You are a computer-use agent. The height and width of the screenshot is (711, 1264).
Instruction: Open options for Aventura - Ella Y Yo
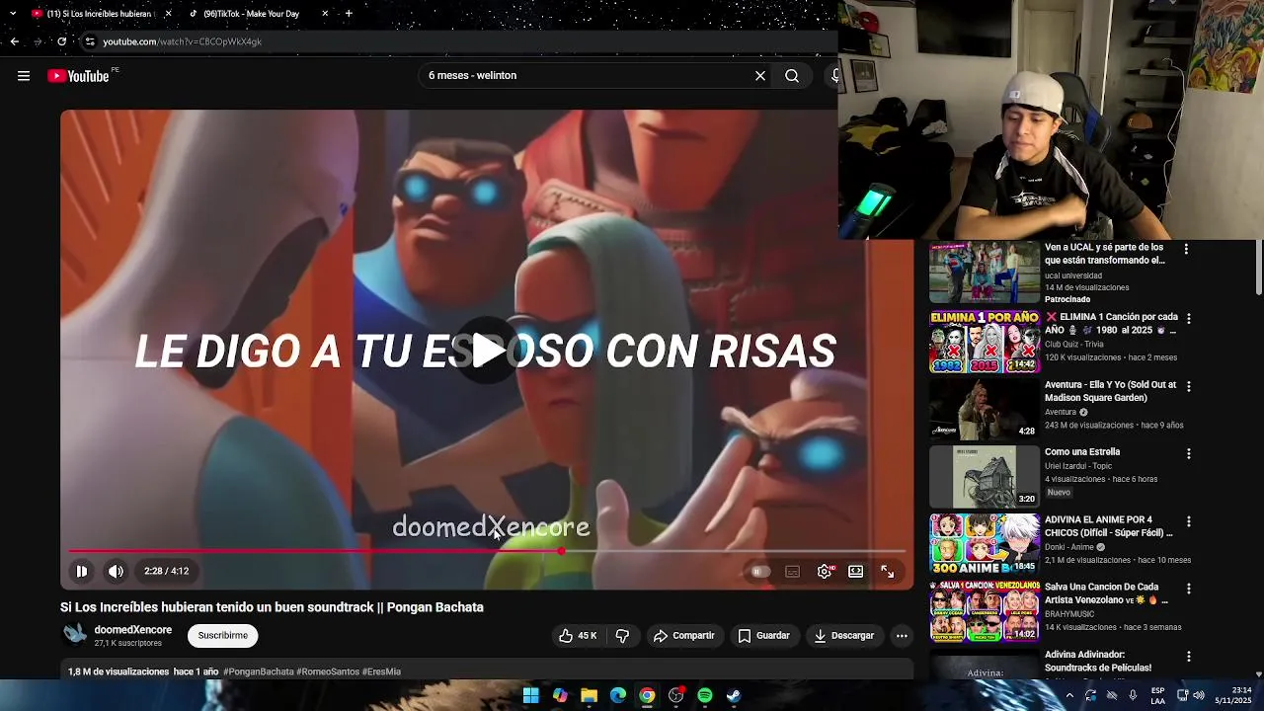[1188, 386]
